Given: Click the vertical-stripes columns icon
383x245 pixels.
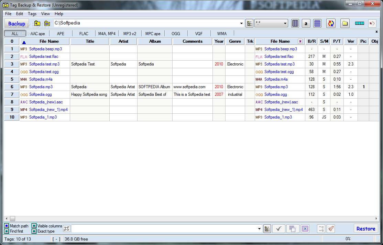Looking at the screenshot, I should coord(295,23).
